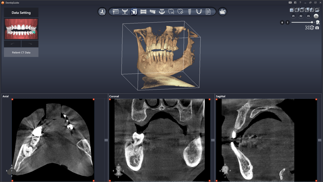
Task: Click the Help question mark
Action: click(x=300, y=3)
